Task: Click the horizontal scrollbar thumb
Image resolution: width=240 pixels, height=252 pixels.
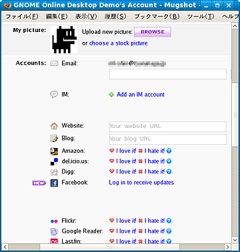Action: coord(109,247)
